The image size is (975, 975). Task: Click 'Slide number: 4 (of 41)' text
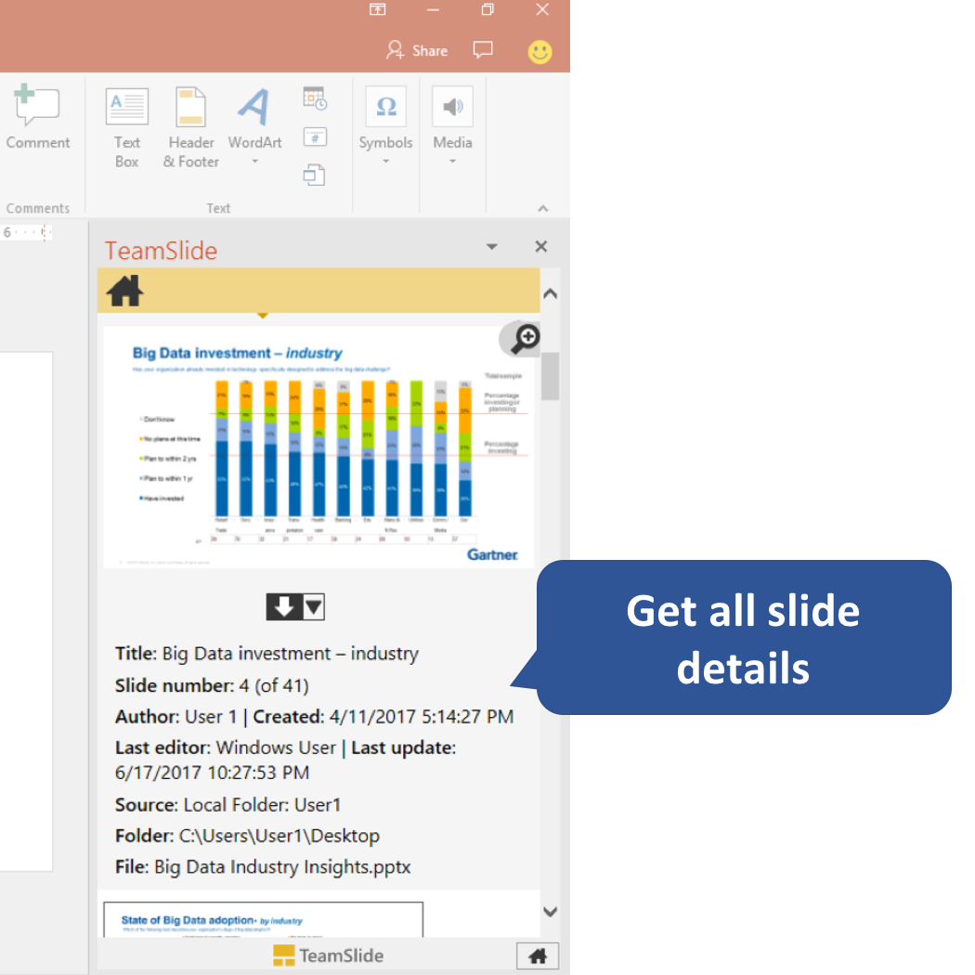click(212, 685)
